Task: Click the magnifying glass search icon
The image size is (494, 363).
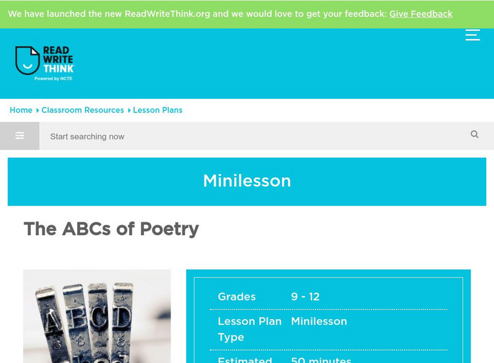Action: tap(474, 135)
